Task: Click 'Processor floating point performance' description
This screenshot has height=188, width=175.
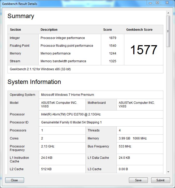Action: (x=67, y=46)
